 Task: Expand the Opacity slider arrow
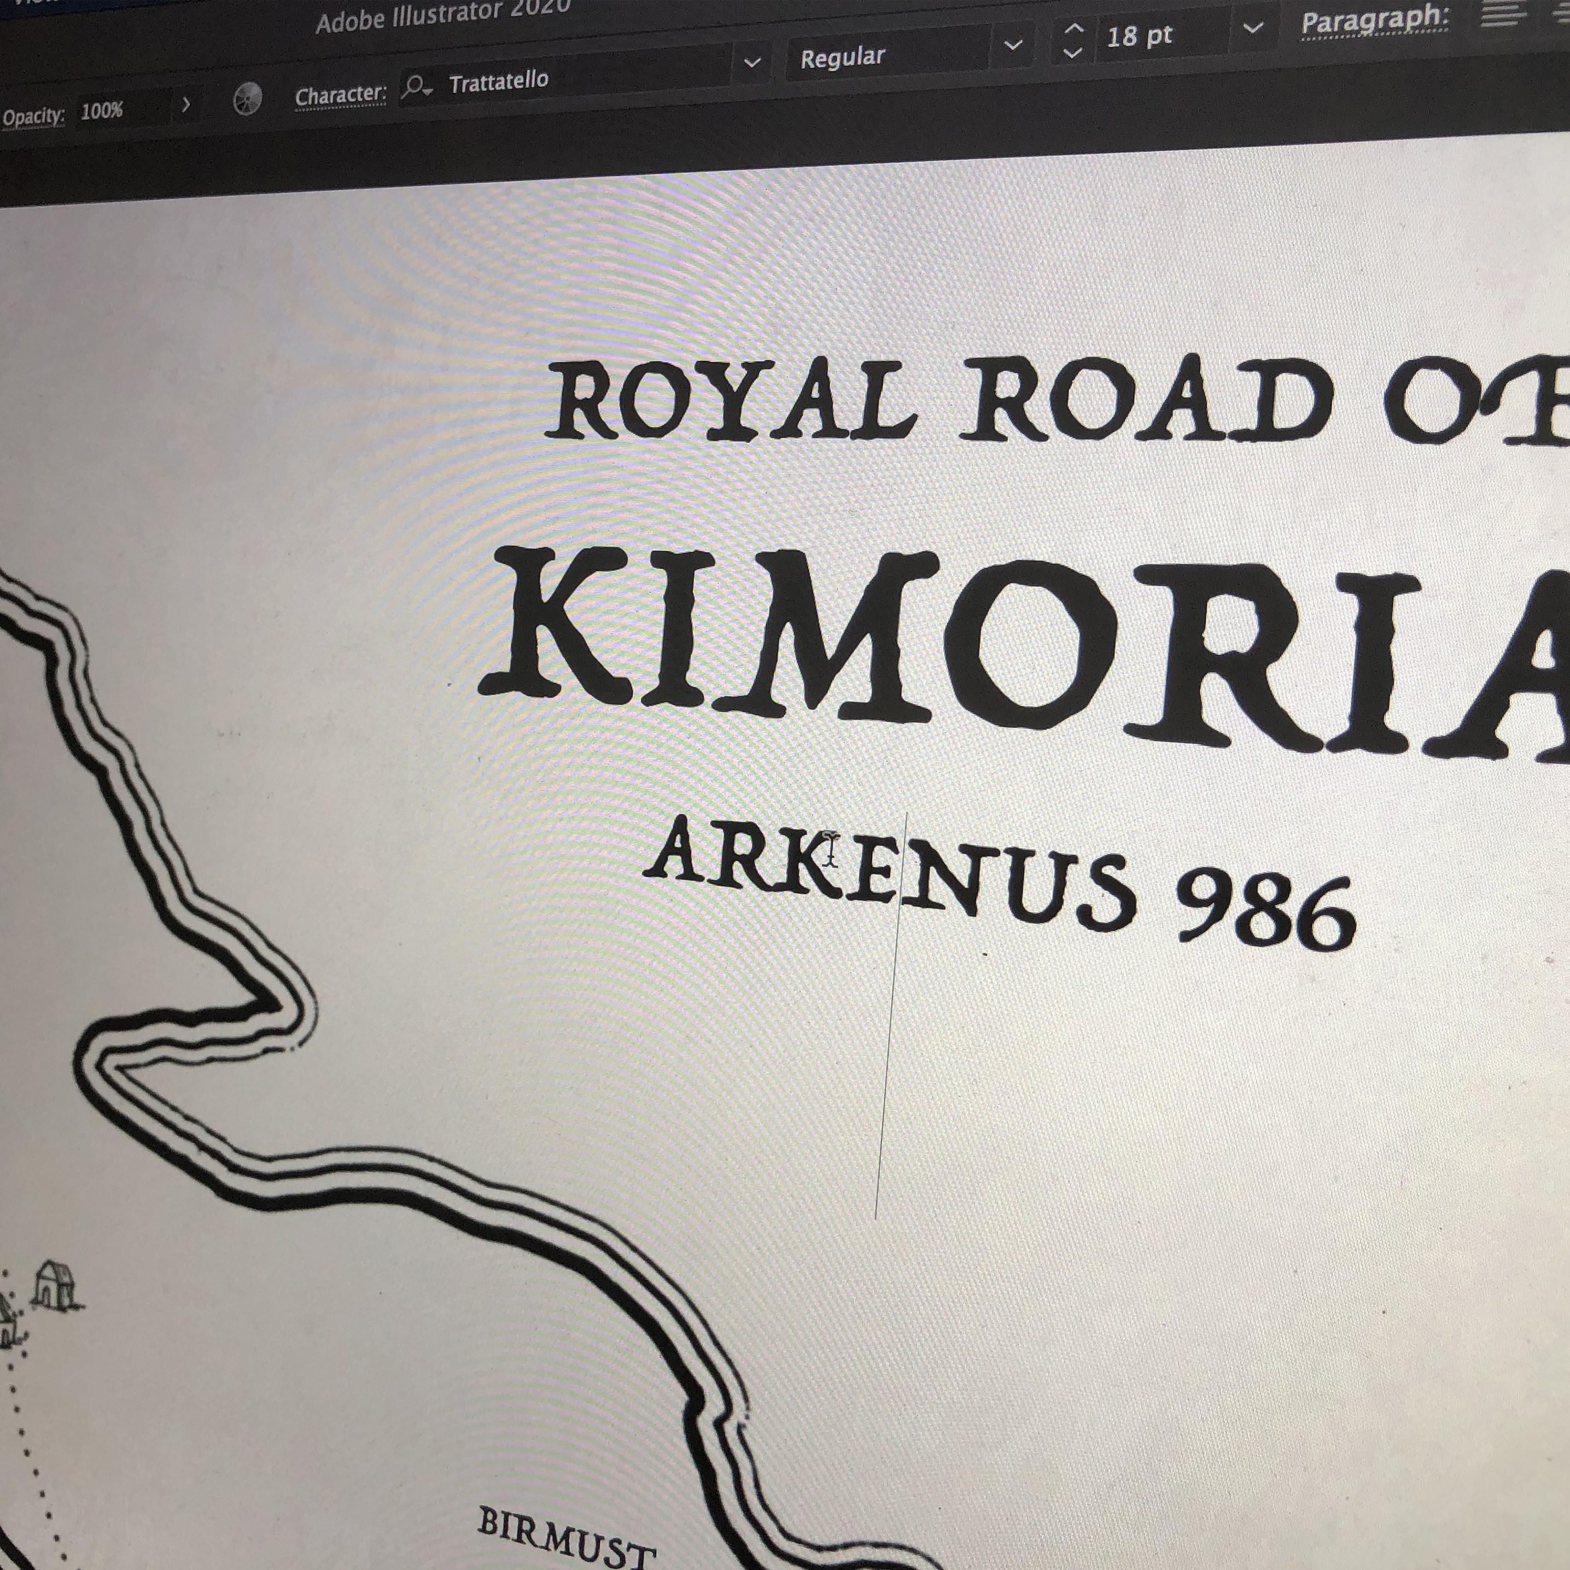click(x=185, y=105)
